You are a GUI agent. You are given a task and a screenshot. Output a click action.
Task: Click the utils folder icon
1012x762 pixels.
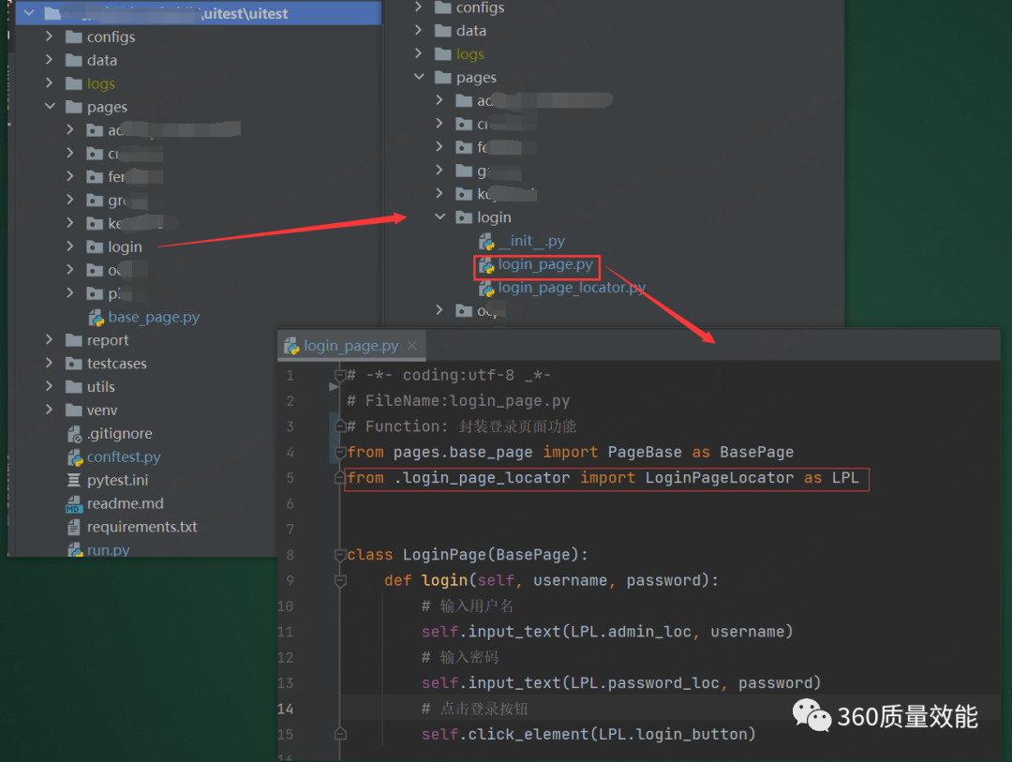[74, 386]
